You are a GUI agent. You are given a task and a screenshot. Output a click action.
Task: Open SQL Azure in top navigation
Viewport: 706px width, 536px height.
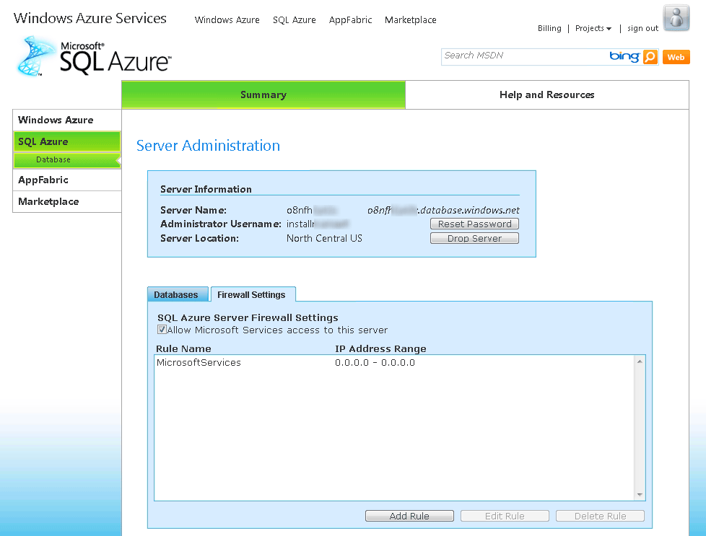click(x=295, y=19)
